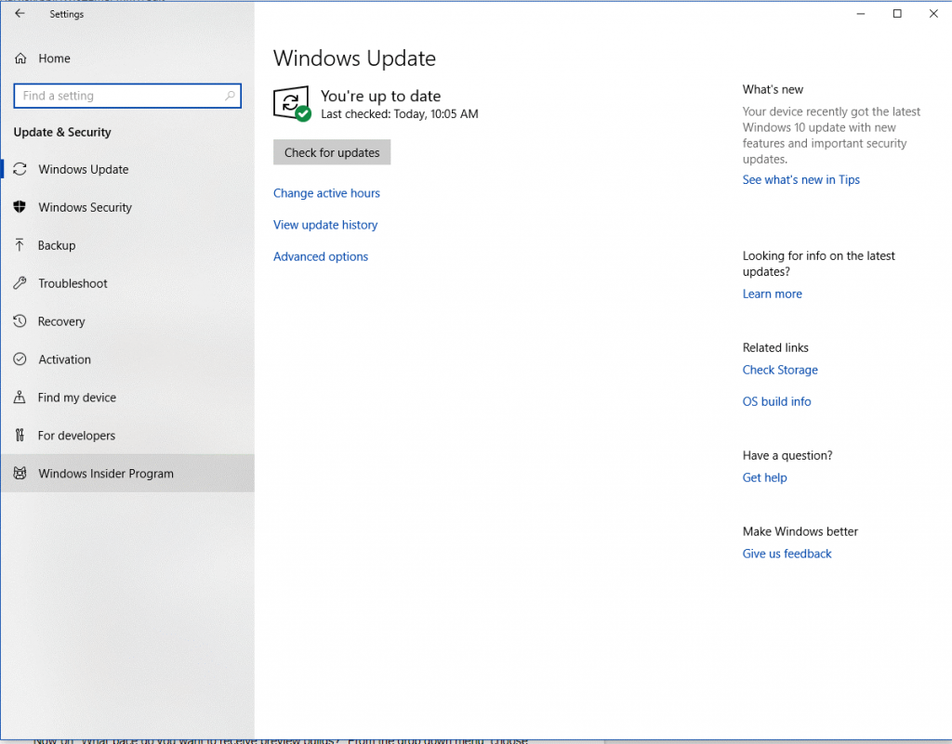This screenshot has width=952, height=744.
Task: Click the Learn more link
Action: tap(773, 294)
